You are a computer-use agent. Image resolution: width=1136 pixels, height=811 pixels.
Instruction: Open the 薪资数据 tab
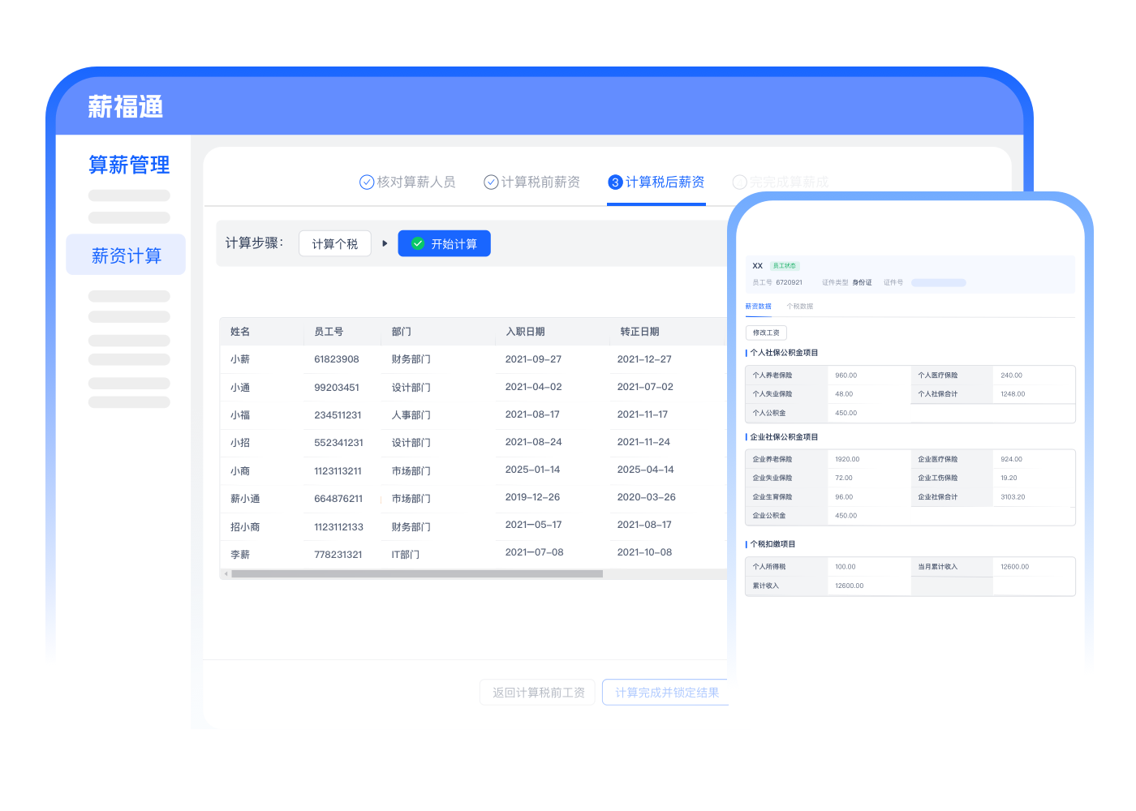click(759, 307)
